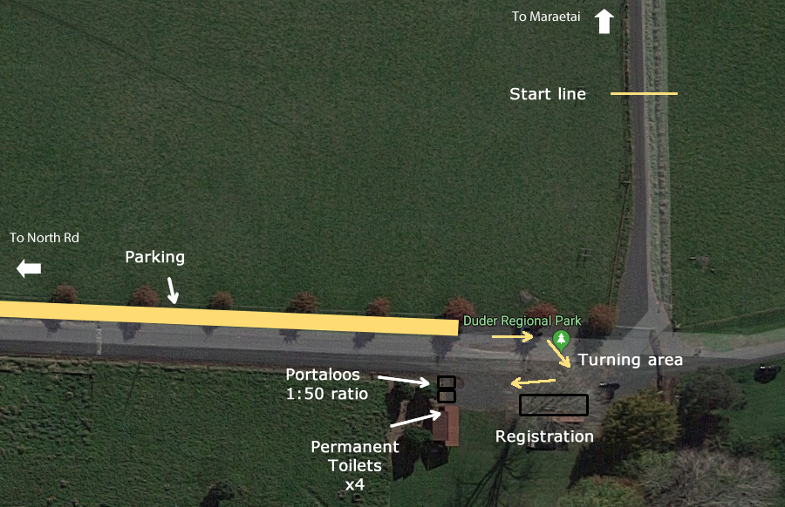Screen dimensions: 785x507
Task: Click the yellow parking strip along road
Action: [x=229, y=318]
